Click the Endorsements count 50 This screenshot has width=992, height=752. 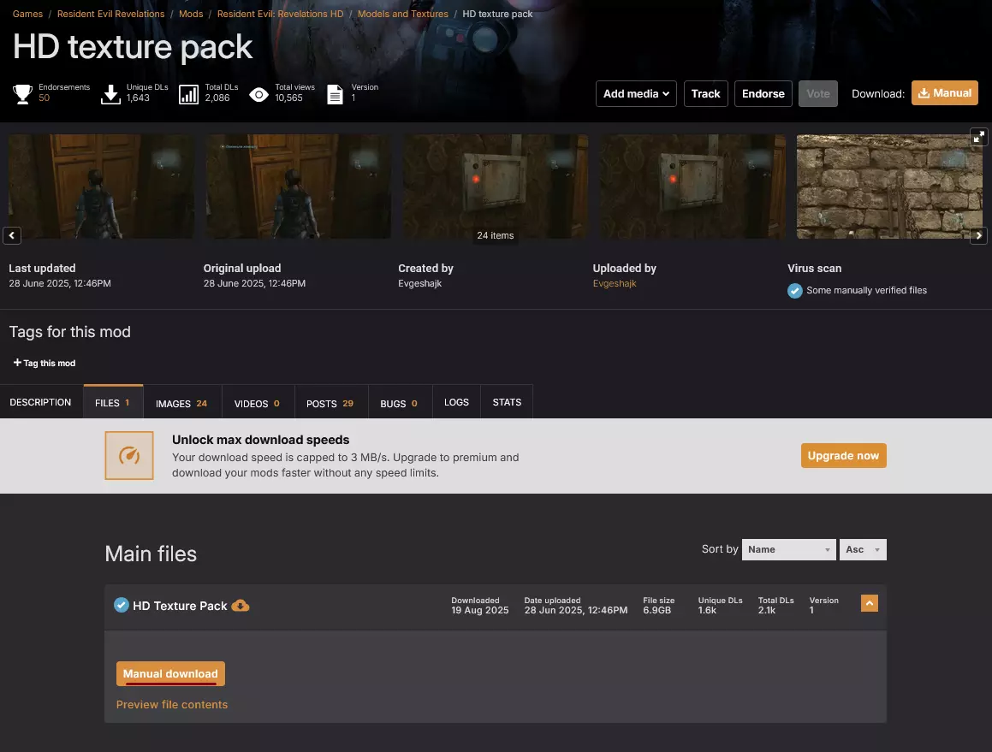coord(44,98)
